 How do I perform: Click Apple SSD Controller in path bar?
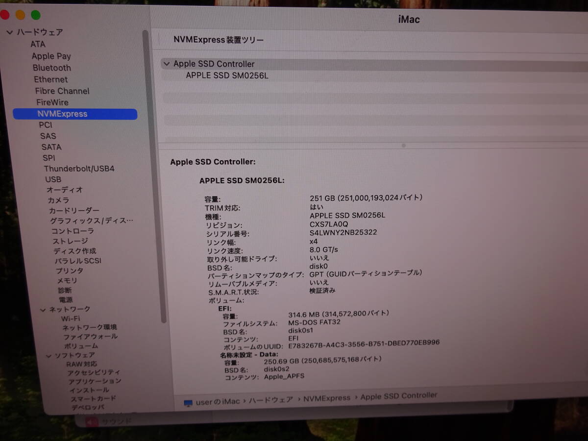coord(398,396)
